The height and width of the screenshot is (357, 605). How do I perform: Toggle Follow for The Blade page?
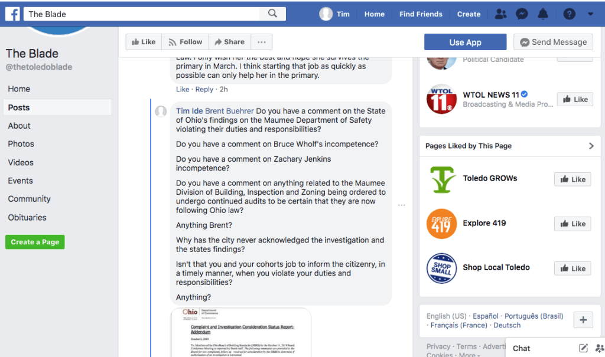click(185, 42)
